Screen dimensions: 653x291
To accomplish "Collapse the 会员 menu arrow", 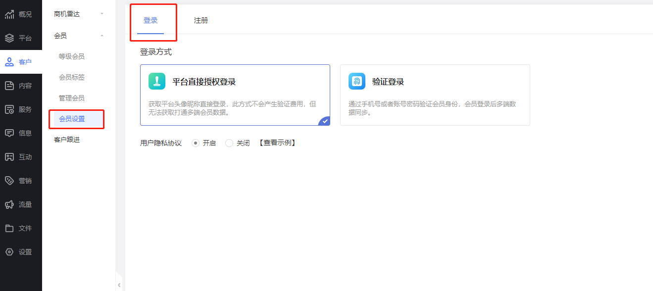I will (x=102, y=36).
